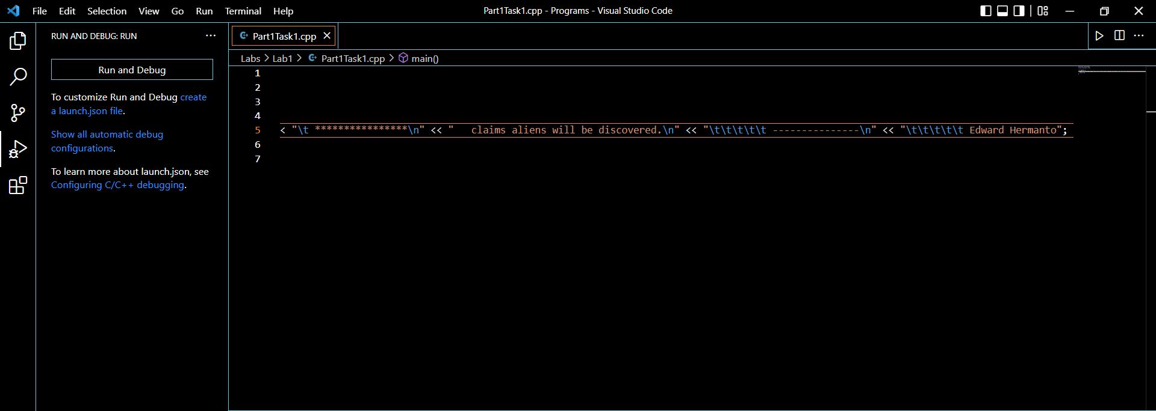Expand the Lab1 breadcrumb

(x=282, y=58)
